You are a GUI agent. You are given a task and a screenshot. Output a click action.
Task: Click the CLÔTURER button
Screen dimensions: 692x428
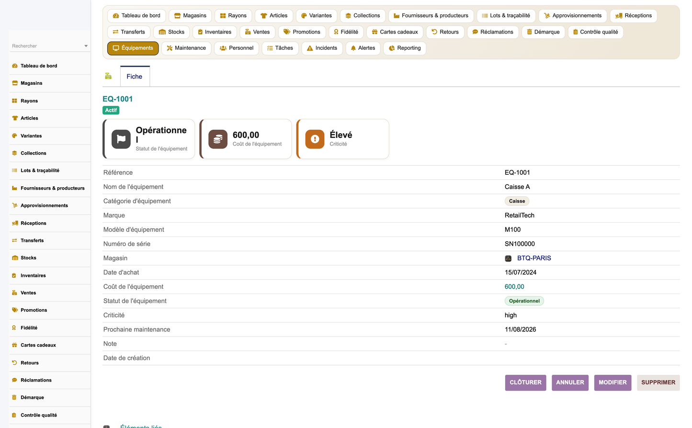525,383
